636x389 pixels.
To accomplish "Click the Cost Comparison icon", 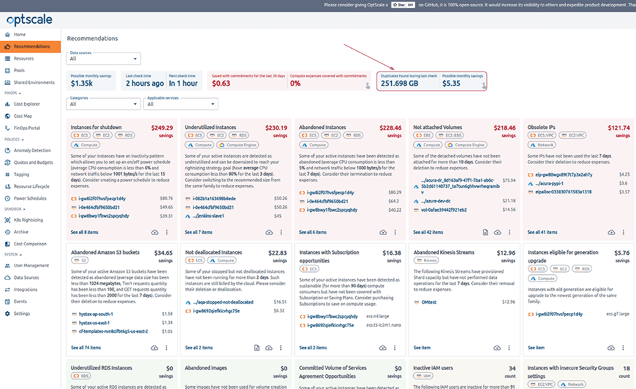I will pos(7,244).
